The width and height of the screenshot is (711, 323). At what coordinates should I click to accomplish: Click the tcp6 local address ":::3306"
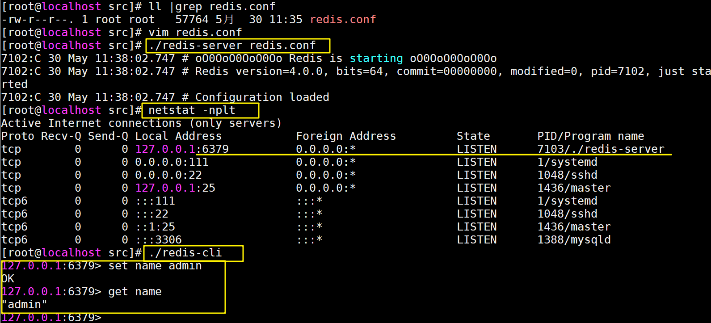pyautogui.click(x=159, y=240)
